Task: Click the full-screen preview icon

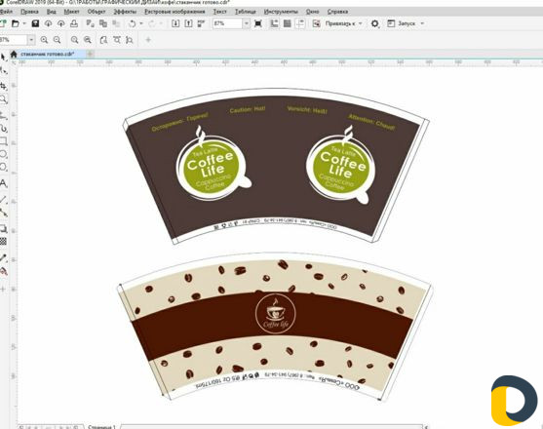Action: (x=258, y=23)
